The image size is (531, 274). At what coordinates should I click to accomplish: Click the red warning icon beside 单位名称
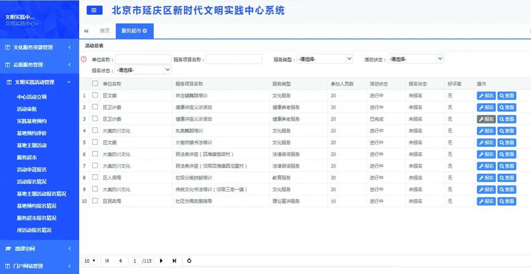pyautogui.click(x=84, y=59)
